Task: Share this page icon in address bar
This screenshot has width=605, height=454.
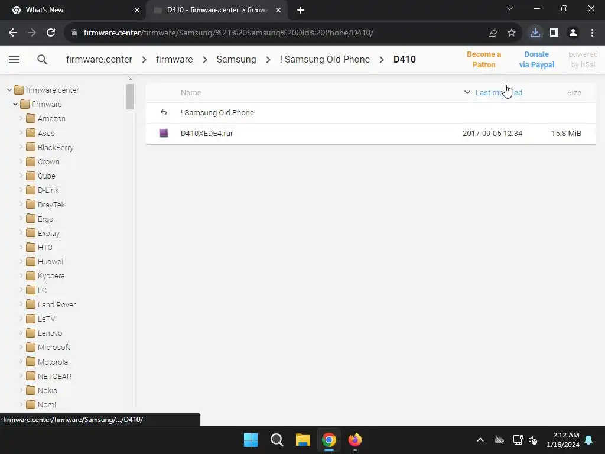Action: [492, 33]
